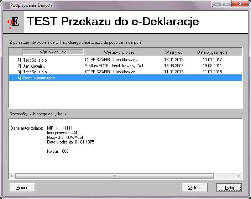Select the certificate 2) Jan Kowalski
The image size is (251, 199).
(125, 66)
